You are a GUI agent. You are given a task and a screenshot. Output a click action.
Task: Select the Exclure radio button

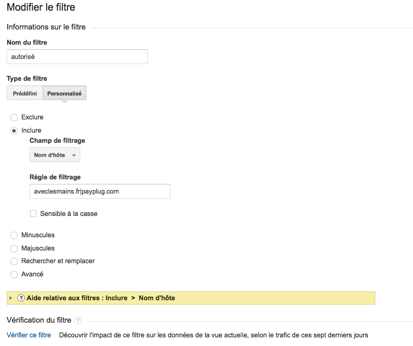(14, 117)
